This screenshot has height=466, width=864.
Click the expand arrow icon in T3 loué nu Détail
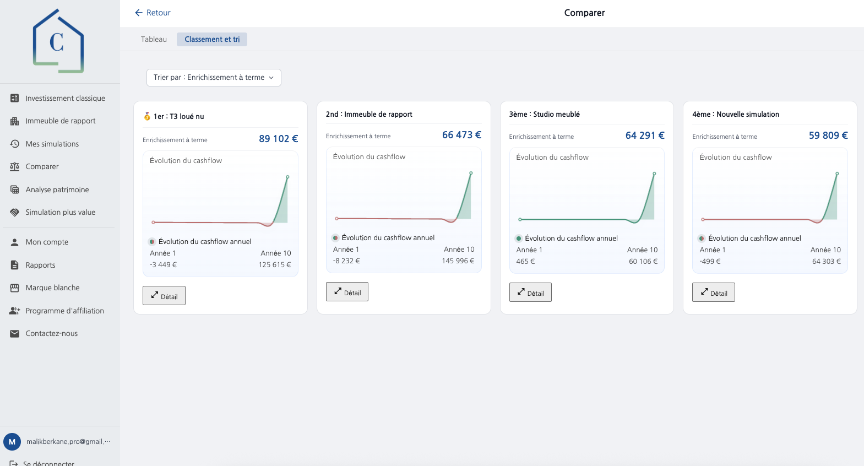pos(155,295)
